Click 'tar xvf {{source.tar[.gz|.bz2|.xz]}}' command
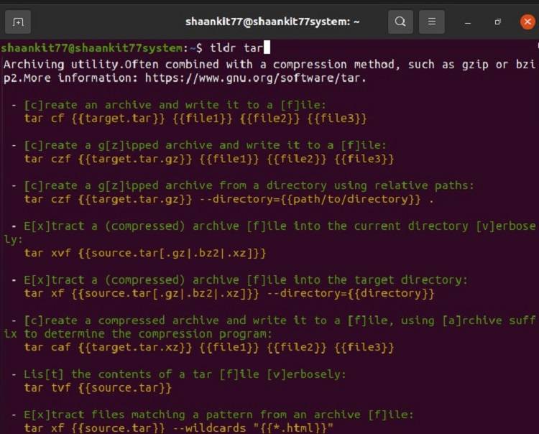539x434 pixels. point(145,253)
